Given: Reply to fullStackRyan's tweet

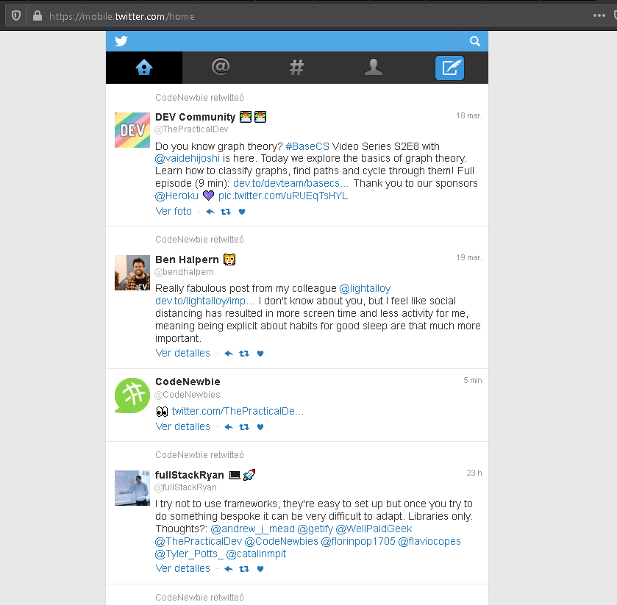Looking at the screenshot, I should [229, 569].
